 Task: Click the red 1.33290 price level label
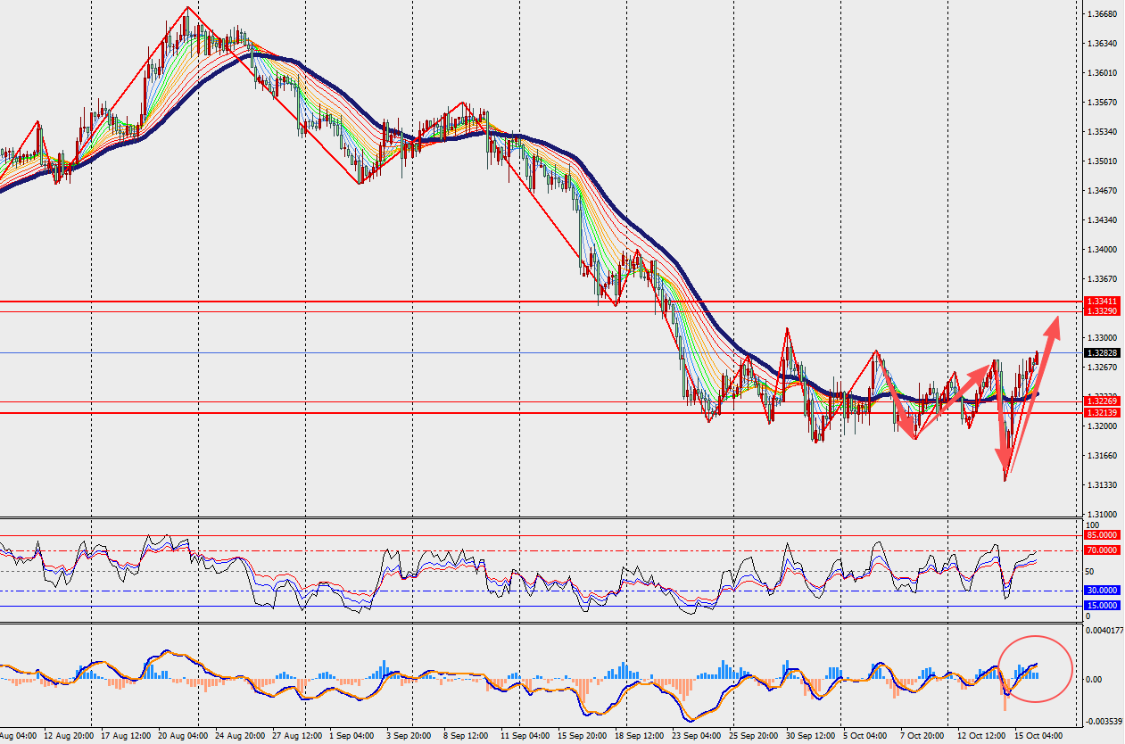tap(1102, 310)
